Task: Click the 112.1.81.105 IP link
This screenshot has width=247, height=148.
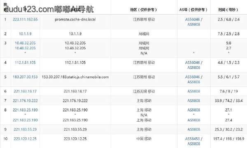Action: 25,62
